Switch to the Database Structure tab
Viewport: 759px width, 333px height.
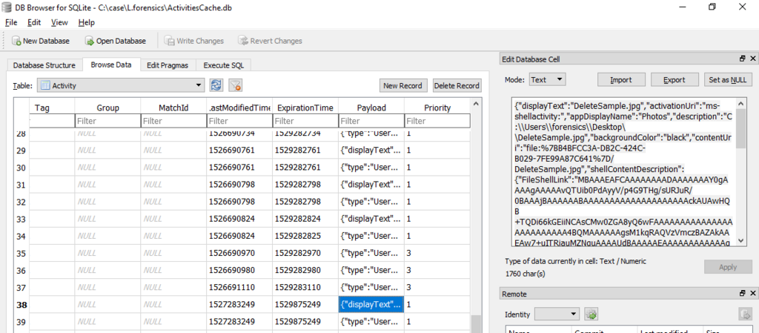tap(44, 65)
